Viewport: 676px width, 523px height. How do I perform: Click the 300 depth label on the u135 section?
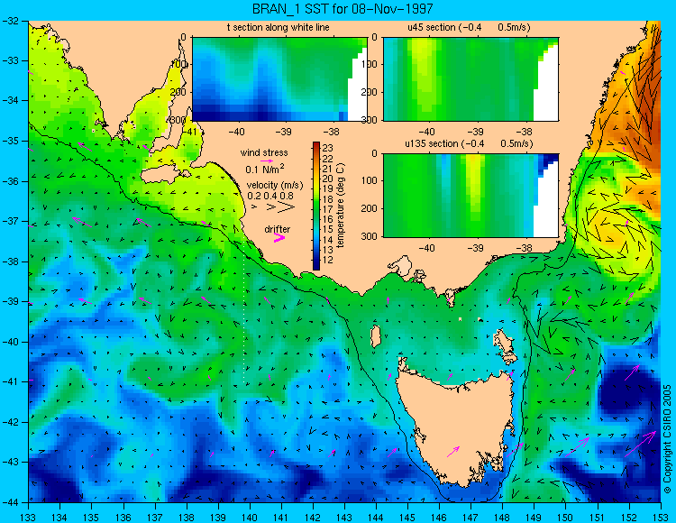coord(370,236)
